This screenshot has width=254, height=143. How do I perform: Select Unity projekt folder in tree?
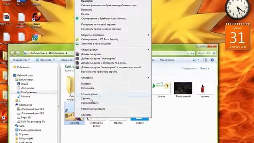[26, 139]
